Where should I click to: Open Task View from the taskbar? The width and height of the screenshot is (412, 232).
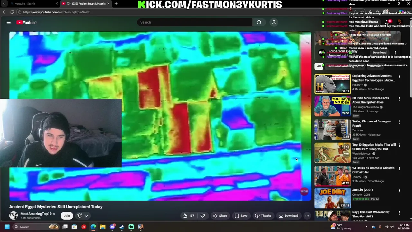(x=65, y=227)
